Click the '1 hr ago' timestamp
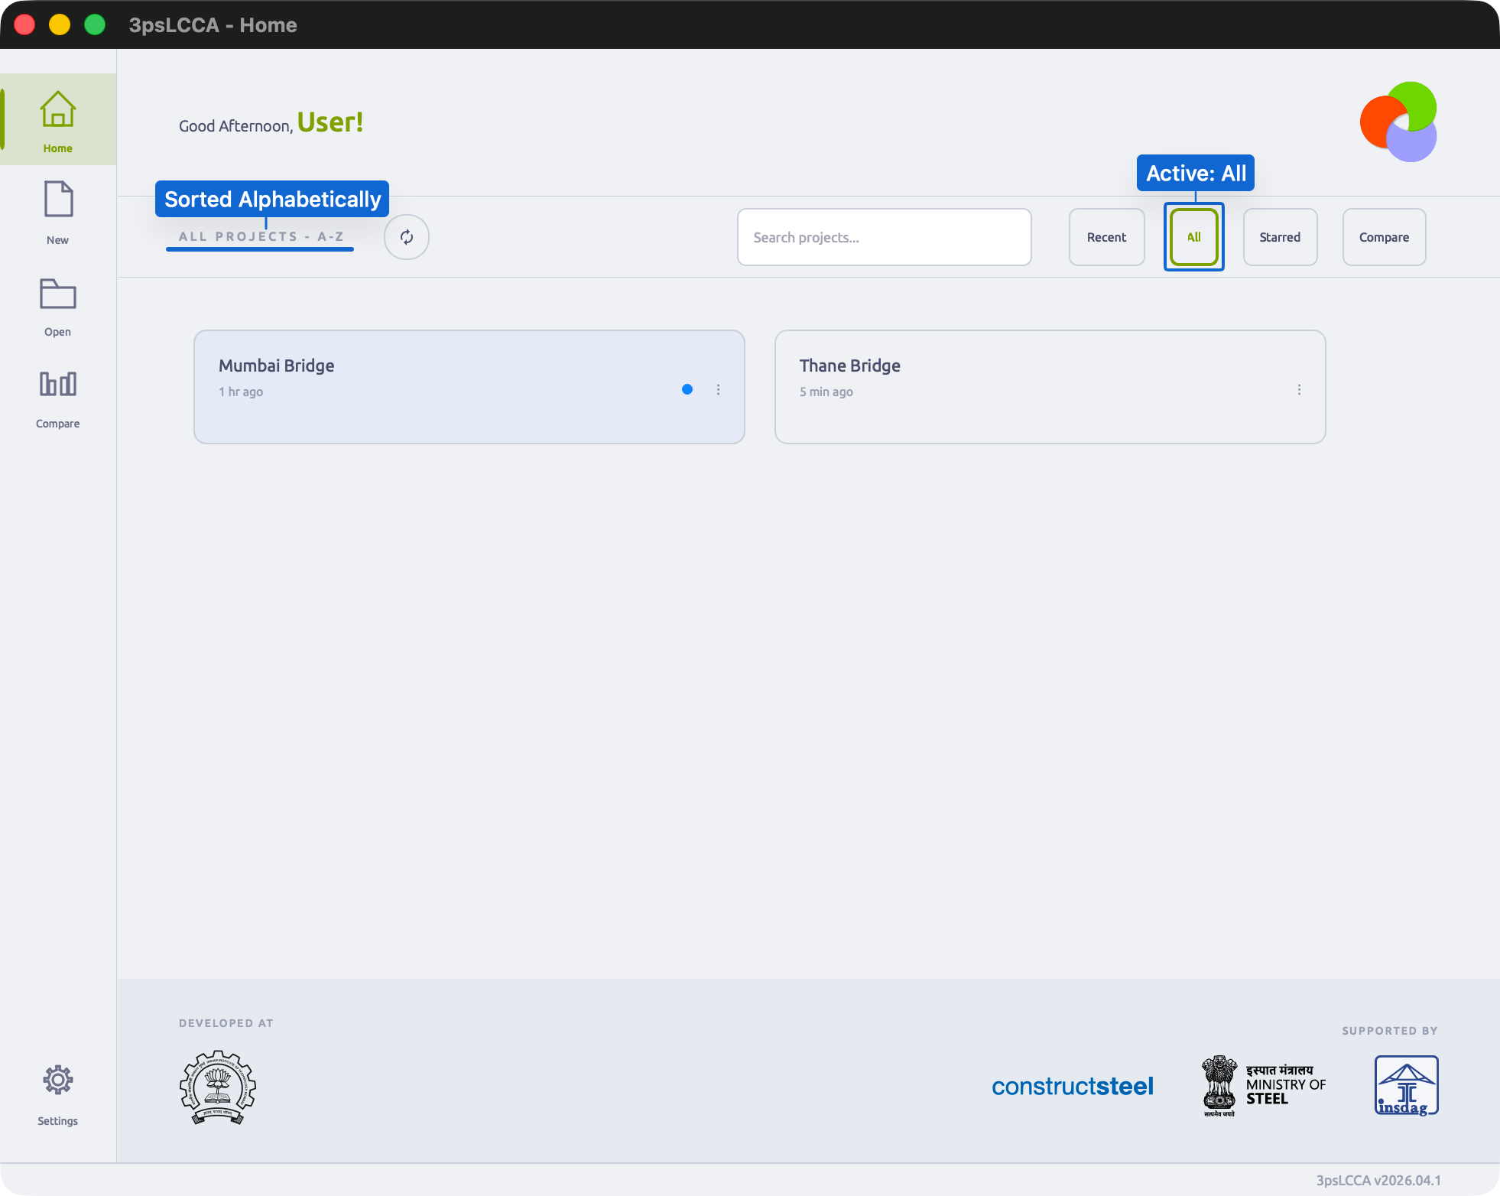Viewport: 1500px width, 1196px height. point(241,392)
